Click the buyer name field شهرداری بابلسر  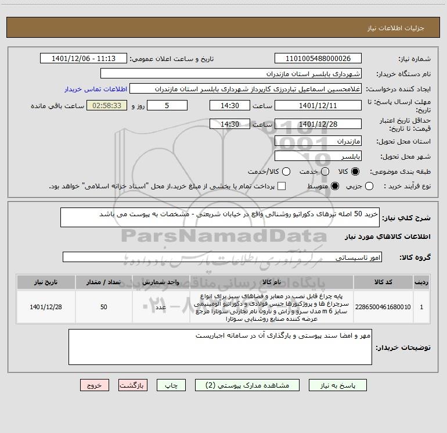[x=231, y=74]
